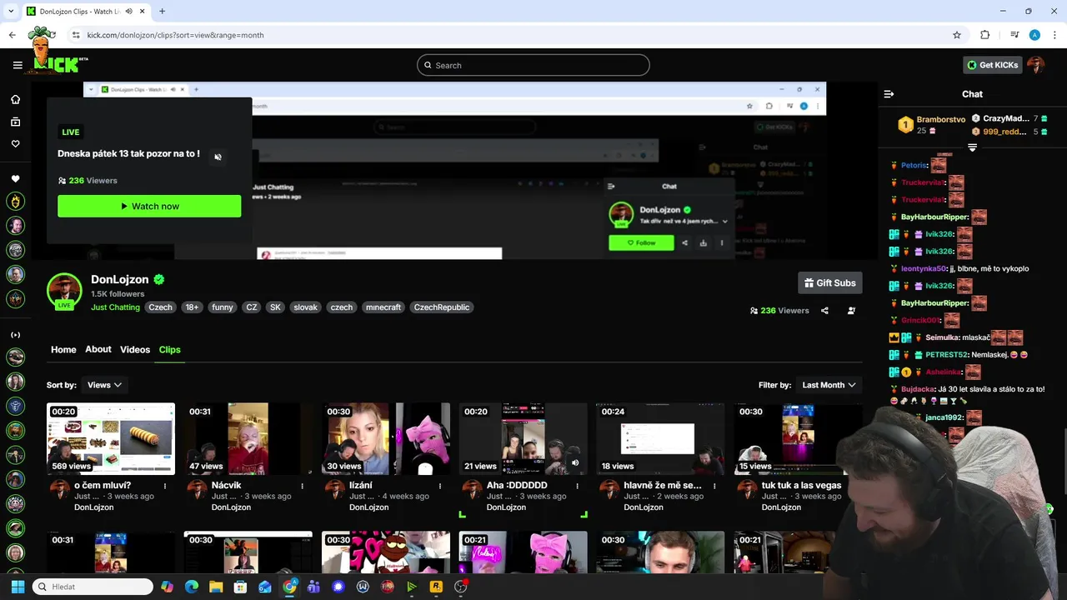Select the 18+ tag
Screen dimensions: 1067x600
pos(192,307)
